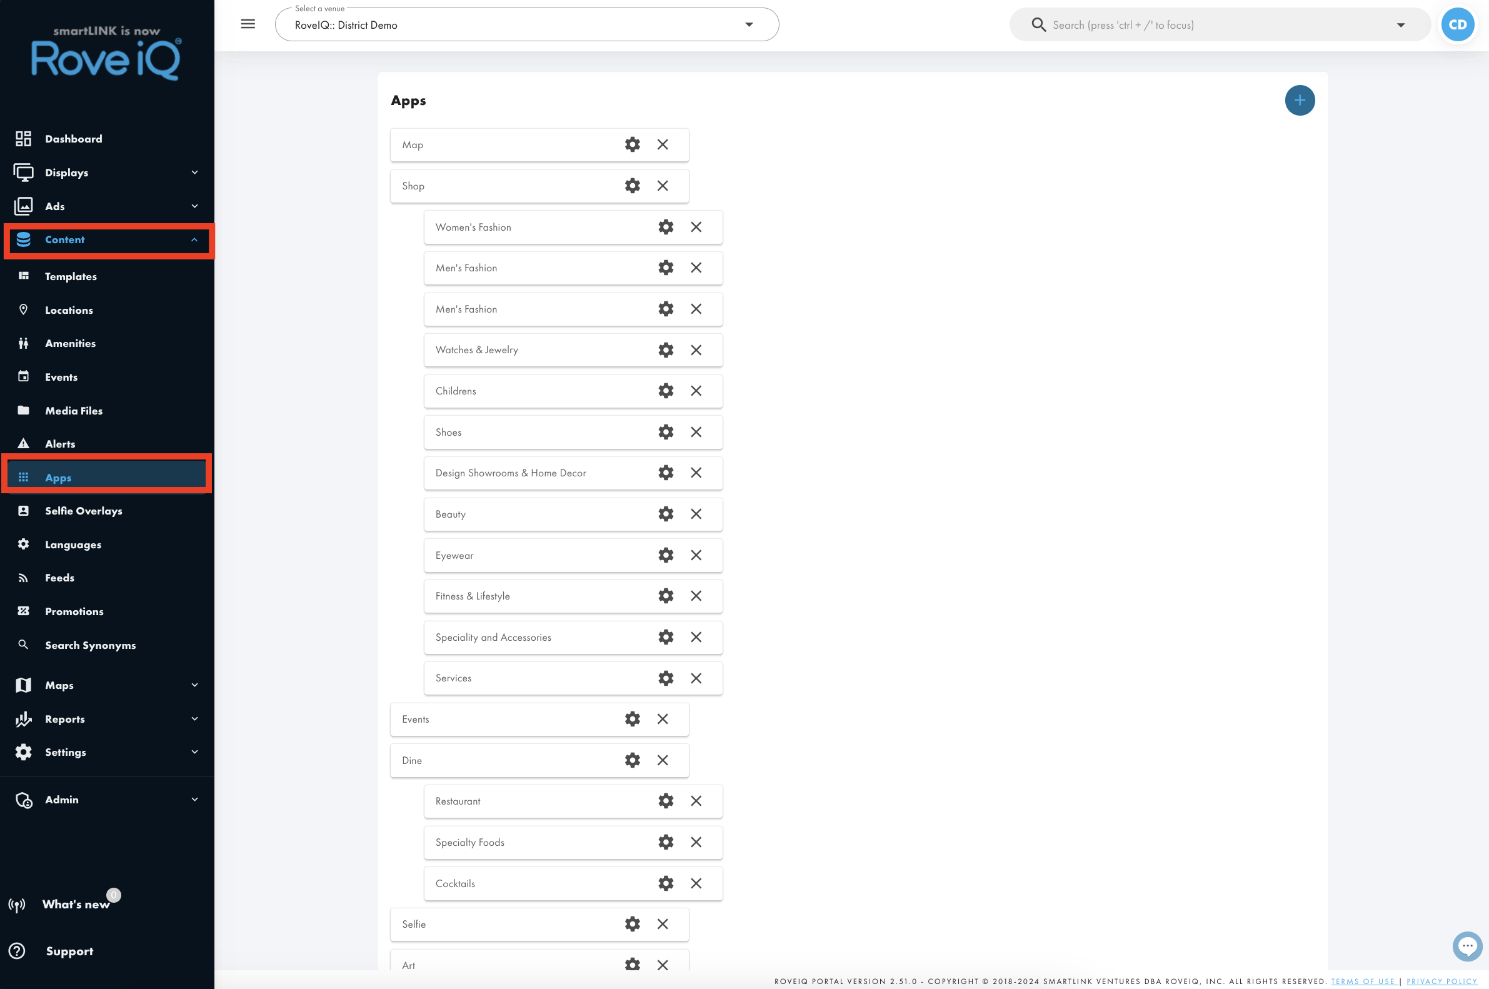Configure the Selfie app gear
Image resolution: width=1489 pixels, height=989 pixels.
tap(632, 924)
